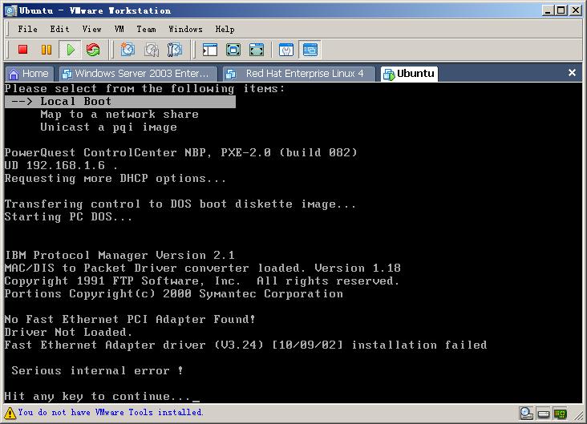This screenshot has height=424, width=587.
Task: Click 'PowerQuest ControlCenter NBP' line
Action: pos(181,152)
